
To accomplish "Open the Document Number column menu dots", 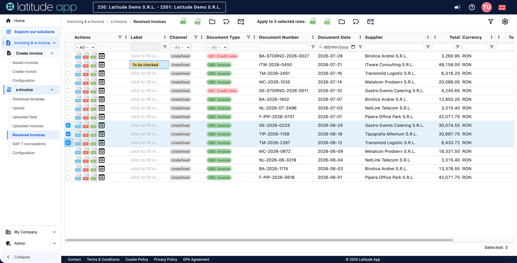I will (x=313, y=37).
